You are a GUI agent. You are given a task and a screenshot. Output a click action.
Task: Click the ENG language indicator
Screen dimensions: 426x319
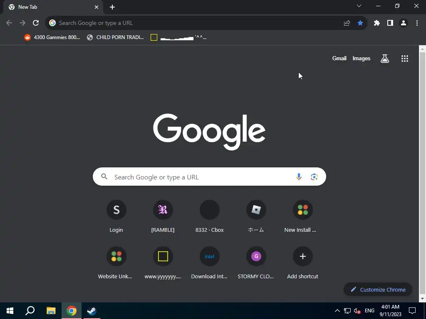point(369,311)
